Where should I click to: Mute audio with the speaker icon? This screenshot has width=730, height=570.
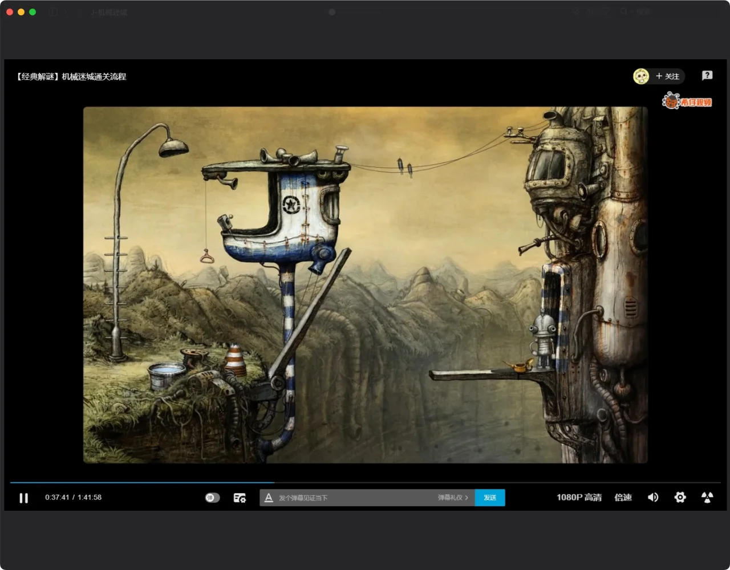(x=653, y=498)
